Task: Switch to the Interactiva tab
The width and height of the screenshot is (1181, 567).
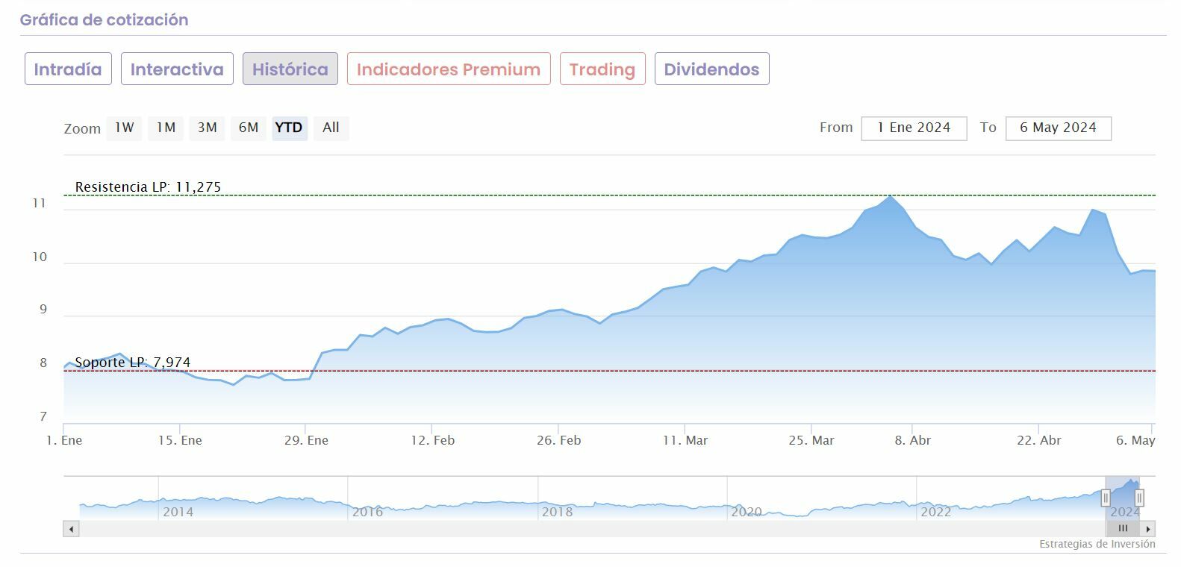Action: pyautogui.click(x=177, y=69)
